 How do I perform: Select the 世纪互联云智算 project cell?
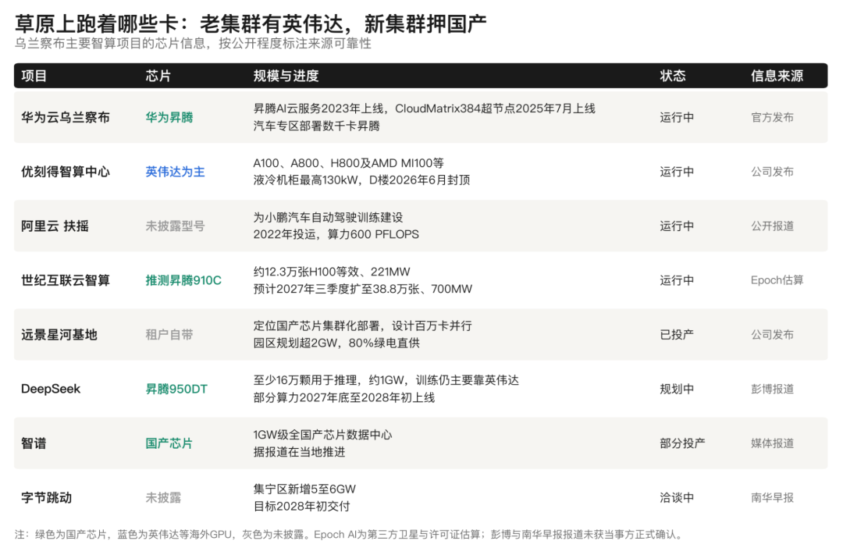(66, 280)
